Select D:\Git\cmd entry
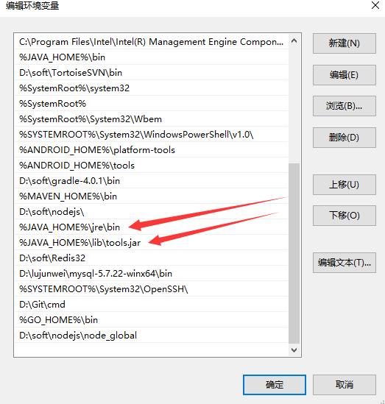Viewport: 385px width, 404px height. pos(151,305)
